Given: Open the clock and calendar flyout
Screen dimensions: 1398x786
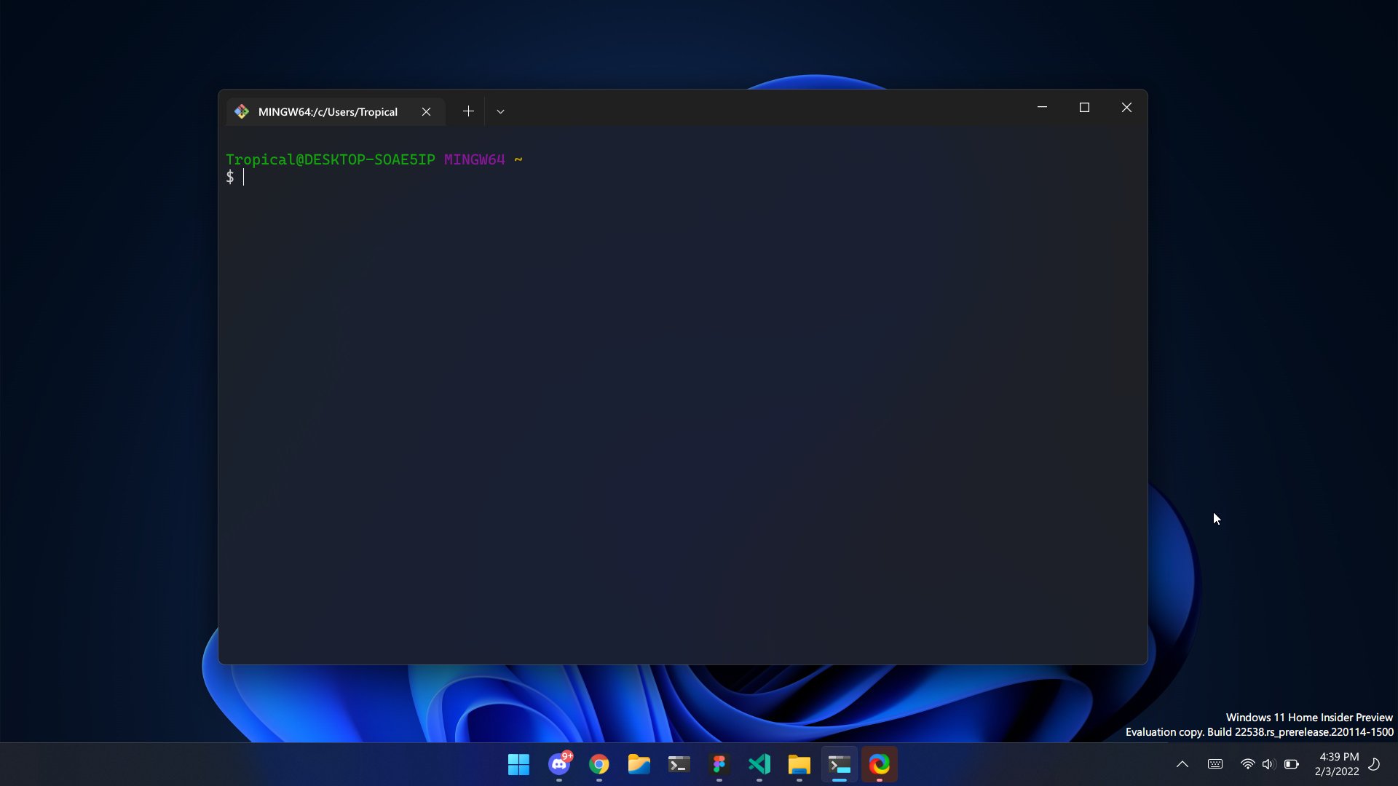Looking at the screenshot, I should [x=1338, y=764].
